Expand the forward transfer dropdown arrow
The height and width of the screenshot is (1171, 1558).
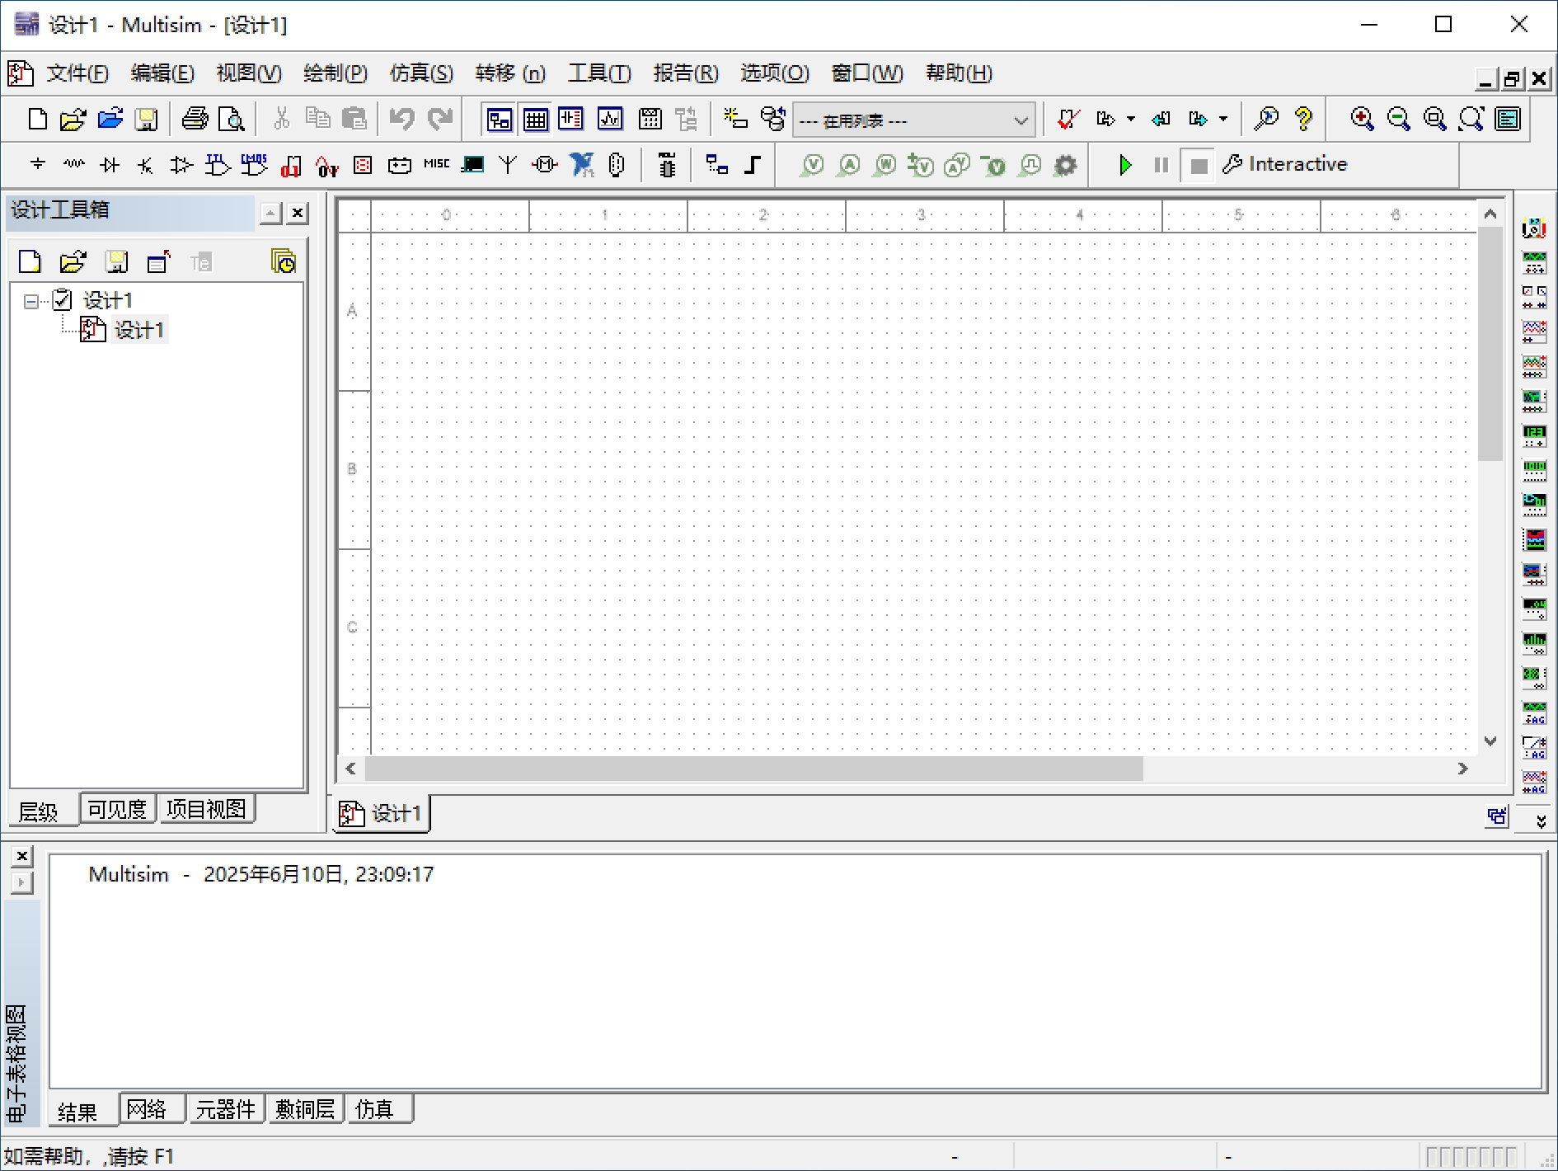coord(1132,119)
